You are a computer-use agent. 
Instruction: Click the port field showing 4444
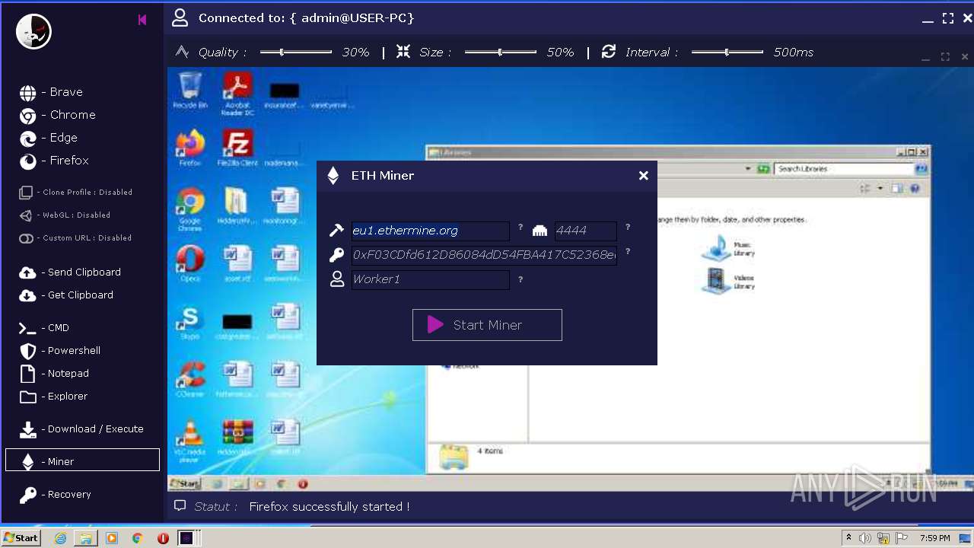585,231
